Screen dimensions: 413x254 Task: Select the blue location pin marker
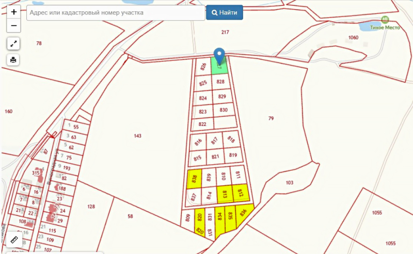pos(219,55)
